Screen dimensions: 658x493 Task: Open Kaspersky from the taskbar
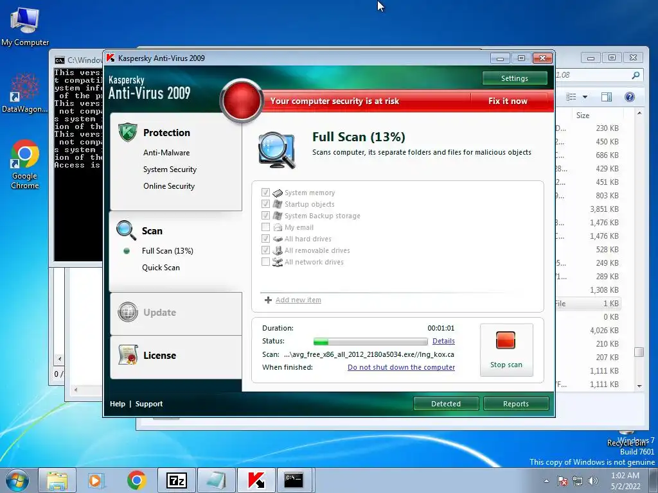click(256, 480)
